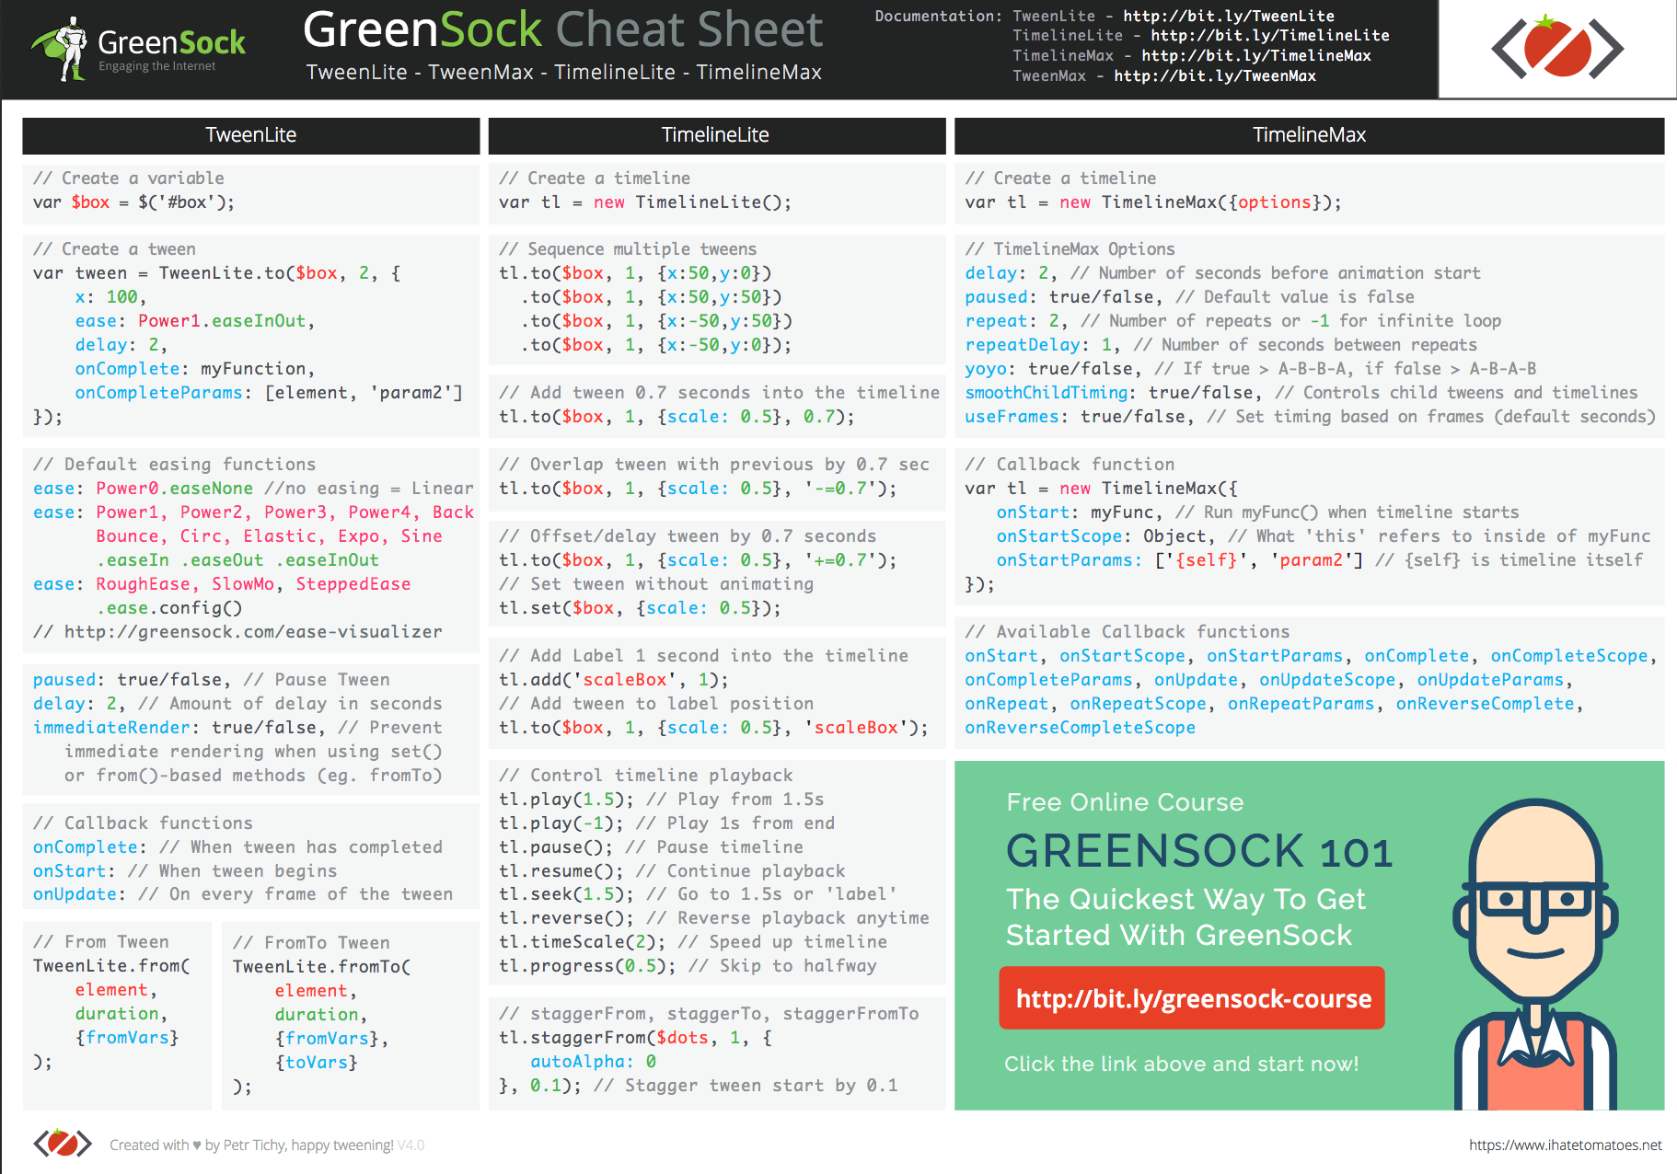Click 'TweenLite.from(' code line
Screen dimensions: 1677x1174
point(111,966)
